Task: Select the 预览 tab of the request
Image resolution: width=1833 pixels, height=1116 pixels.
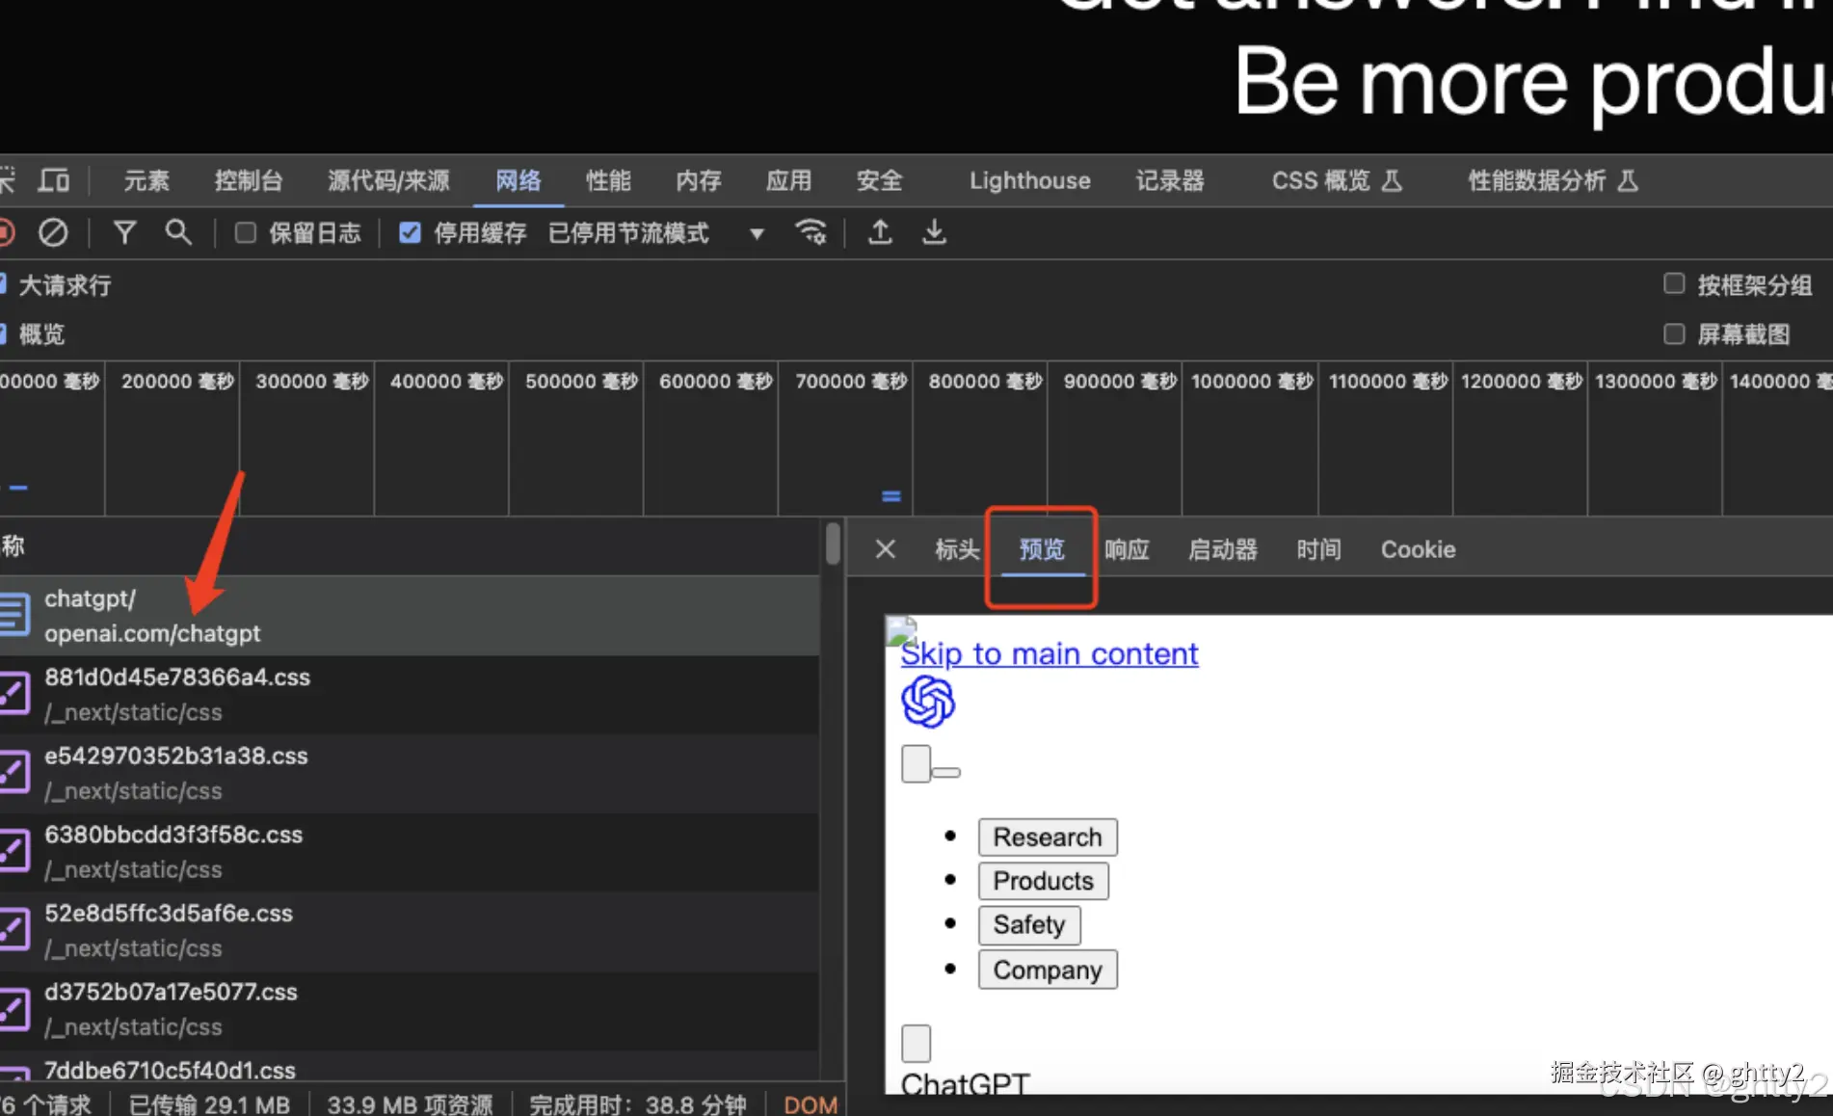Action: tap(1042, 549)
